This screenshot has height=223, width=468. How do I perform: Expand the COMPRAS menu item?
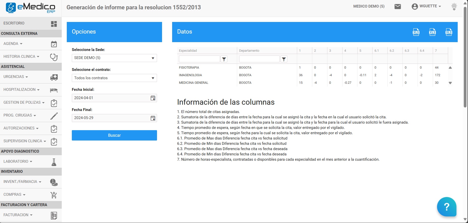coord(31,195)
